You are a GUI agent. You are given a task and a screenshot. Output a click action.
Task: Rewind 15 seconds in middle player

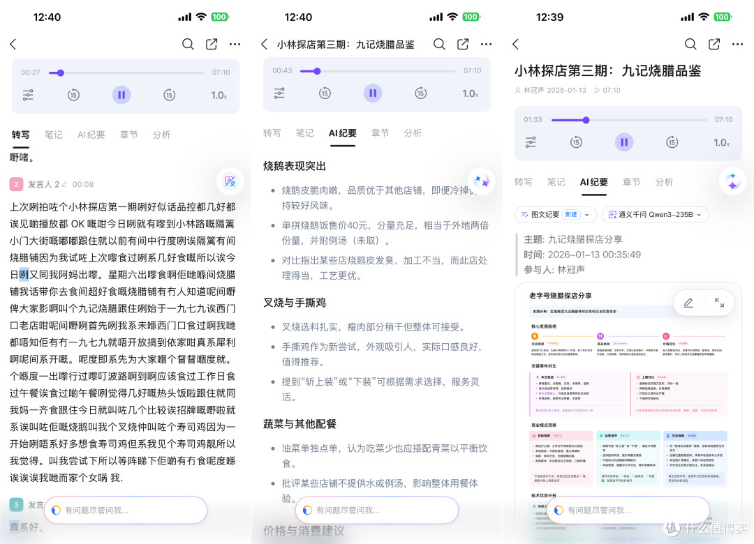pos(325,93)
